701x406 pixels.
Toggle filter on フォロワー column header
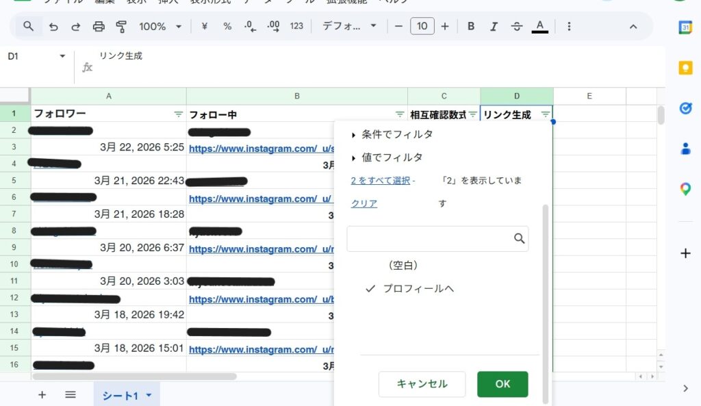pyautogui.click(x=178, y=114)
